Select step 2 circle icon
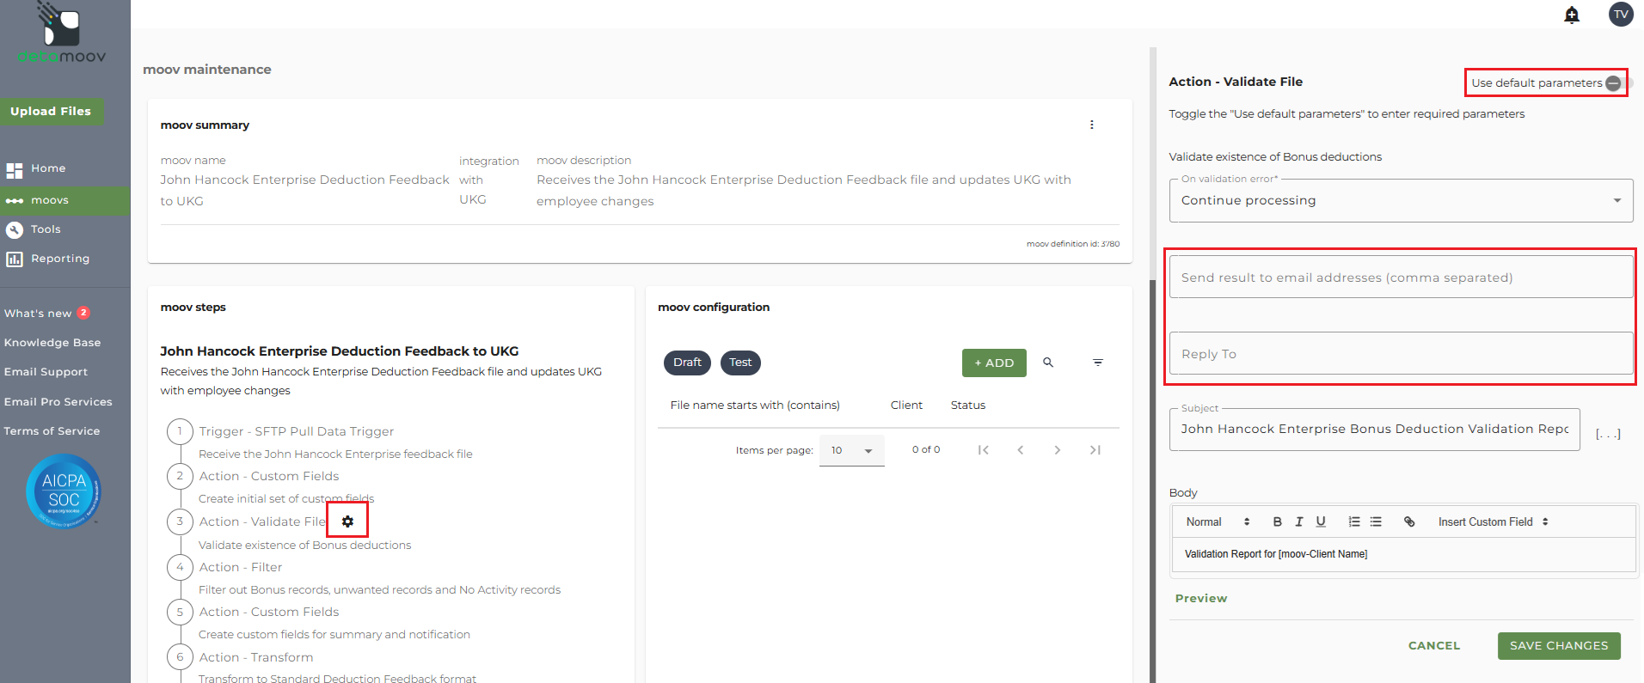This screenshot has width=1644, height=683. [180, 476]
